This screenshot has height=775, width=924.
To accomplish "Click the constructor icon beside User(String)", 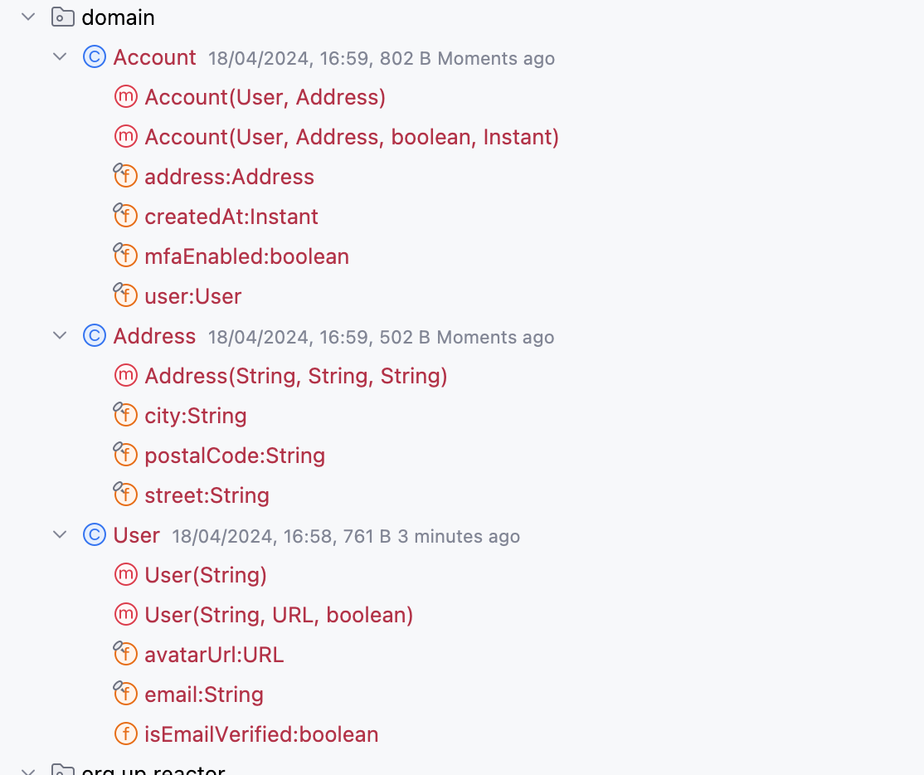I will [125, 575].
